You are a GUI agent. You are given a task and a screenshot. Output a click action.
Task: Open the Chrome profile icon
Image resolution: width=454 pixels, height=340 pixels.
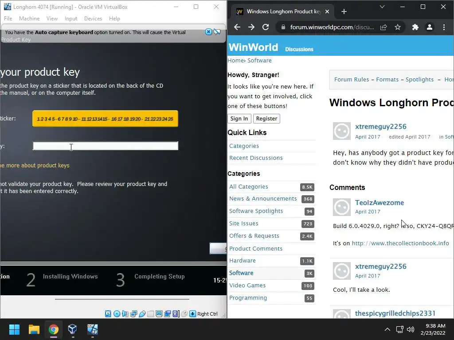click(x=429, y=27)
